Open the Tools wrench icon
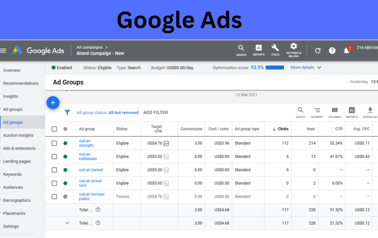The width and height of the screenshot is (378, 238). point(275,50)
